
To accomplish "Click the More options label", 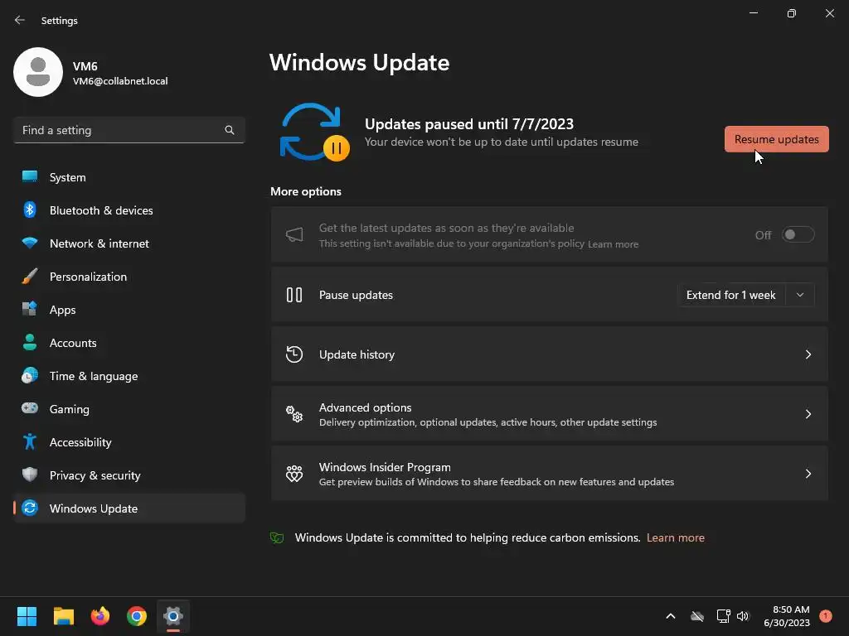I will 306,191.
